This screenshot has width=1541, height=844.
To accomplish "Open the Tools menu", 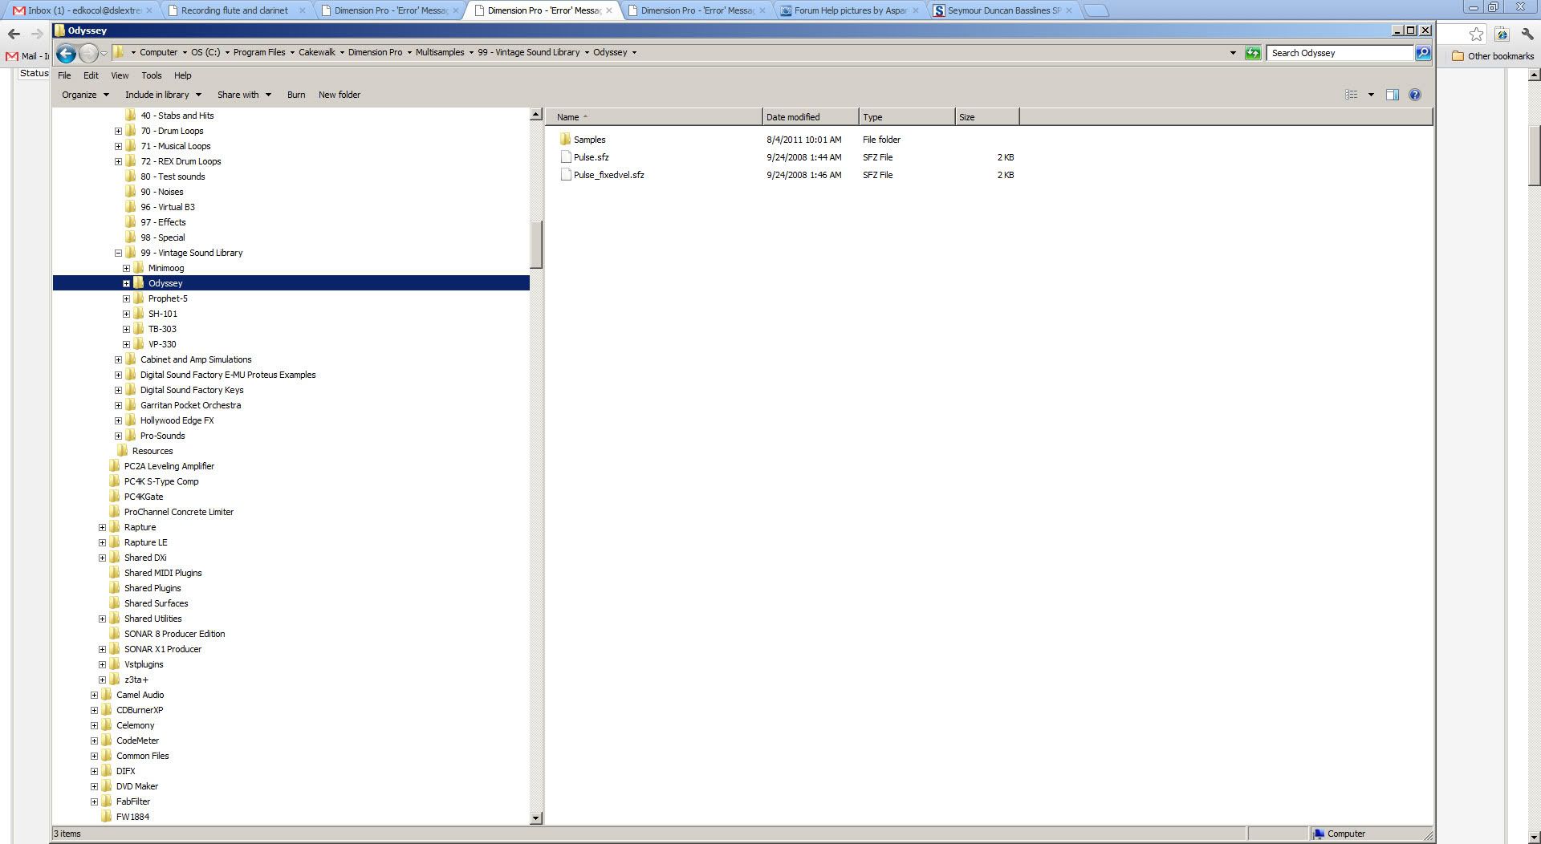I will coord(151,75).
